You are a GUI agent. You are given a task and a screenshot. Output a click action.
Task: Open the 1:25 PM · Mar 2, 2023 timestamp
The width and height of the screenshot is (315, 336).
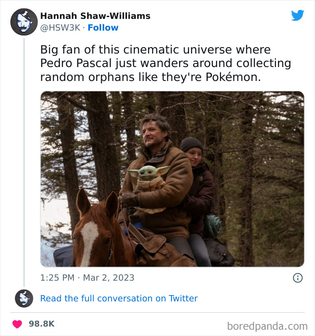pos(87,278)
